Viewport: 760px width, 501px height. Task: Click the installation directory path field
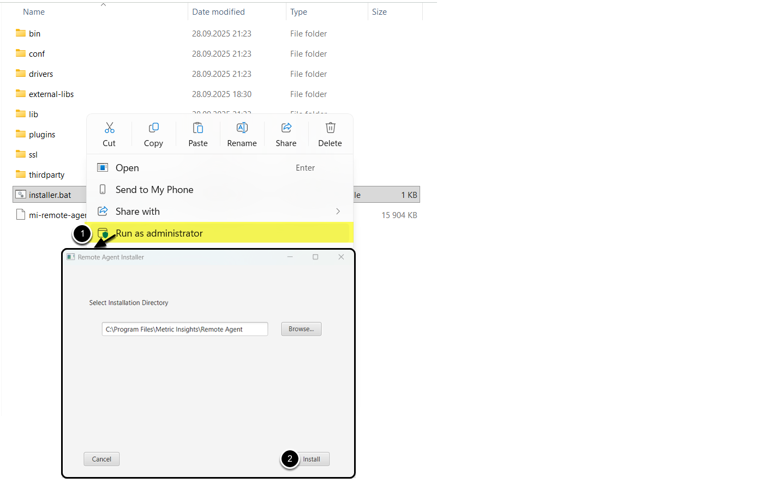185,329
